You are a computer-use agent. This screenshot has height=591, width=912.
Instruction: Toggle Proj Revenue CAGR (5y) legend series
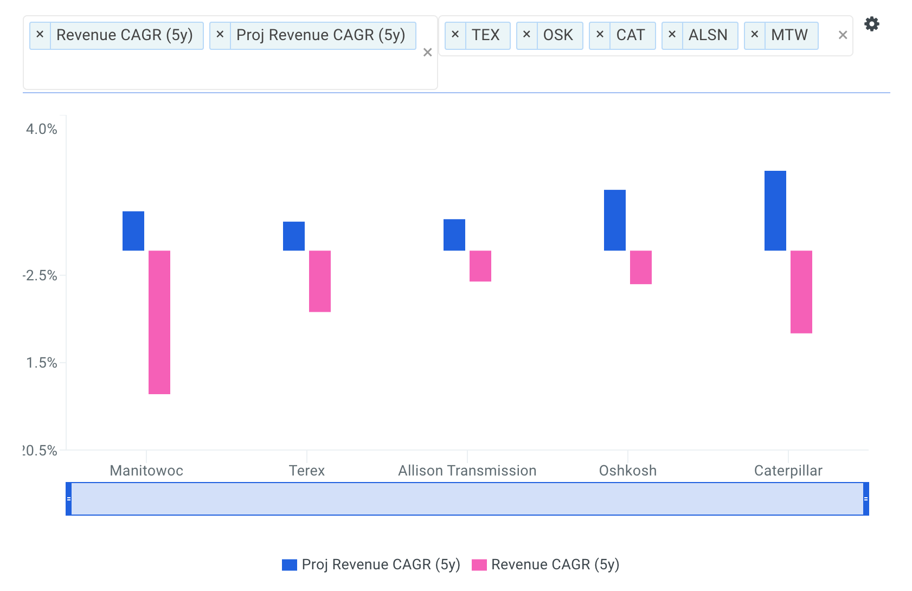click(x=371, y=564)
